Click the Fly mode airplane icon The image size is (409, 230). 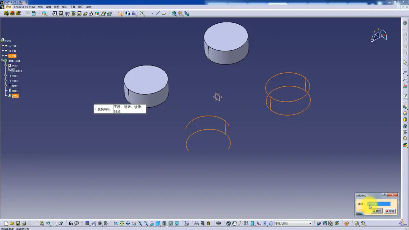tap(116, 223)
